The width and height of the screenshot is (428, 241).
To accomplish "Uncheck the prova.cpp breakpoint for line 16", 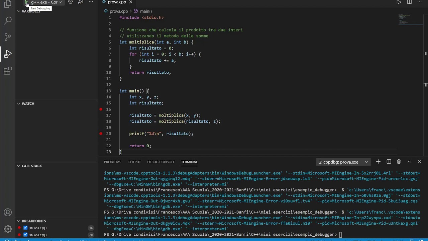I will click(x=25, y=228).
